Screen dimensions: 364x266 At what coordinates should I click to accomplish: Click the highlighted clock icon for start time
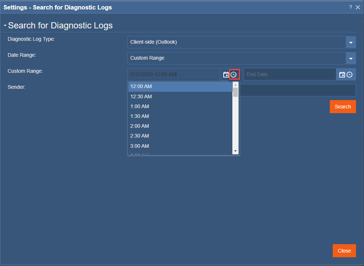[x=234, y=74]
